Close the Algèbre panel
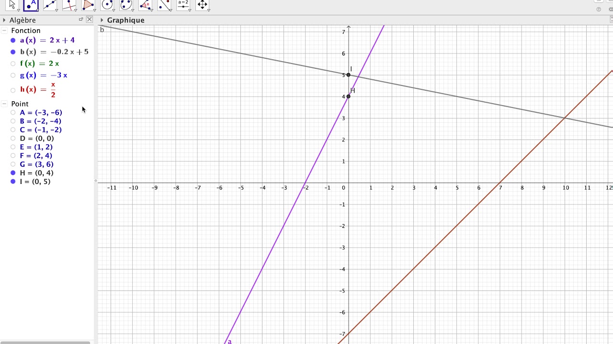Viewport: 613px width, 344px height. point(90,20)
